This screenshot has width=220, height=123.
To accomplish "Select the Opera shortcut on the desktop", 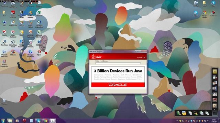I will click(39, 53).
